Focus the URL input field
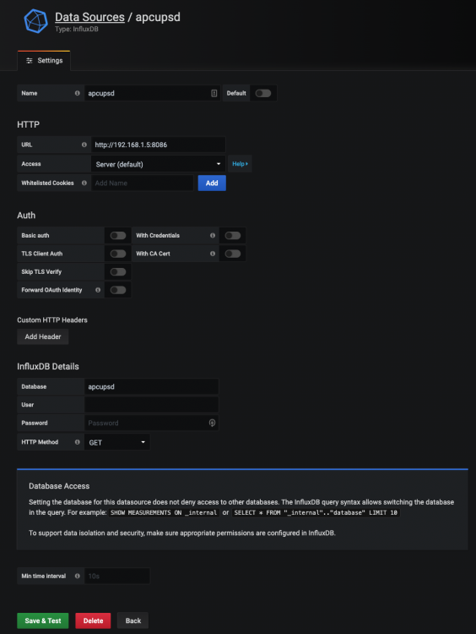Viewport: 476px width, 634px height. point(159,145)
